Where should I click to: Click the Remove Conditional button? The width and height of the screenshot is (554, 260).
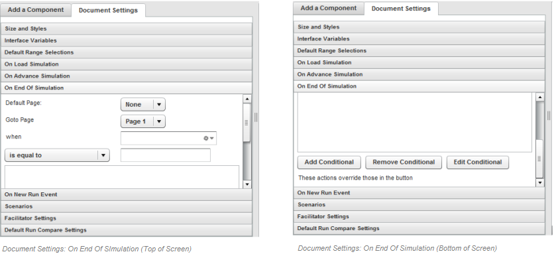click(x=404, y=162)
